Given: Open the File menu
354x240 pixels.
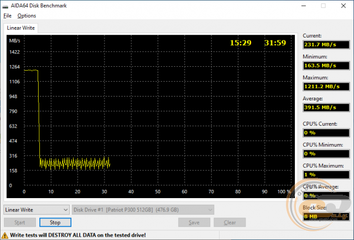Looking at the screenshot, I should coord(7,16).
